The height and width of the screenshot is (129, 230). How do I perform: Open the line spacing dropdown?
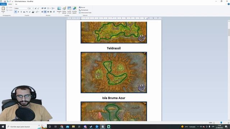click(x=53, y=8)
